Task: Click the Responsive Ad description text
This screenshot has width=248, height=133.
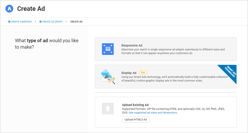Action: [173, 51]
